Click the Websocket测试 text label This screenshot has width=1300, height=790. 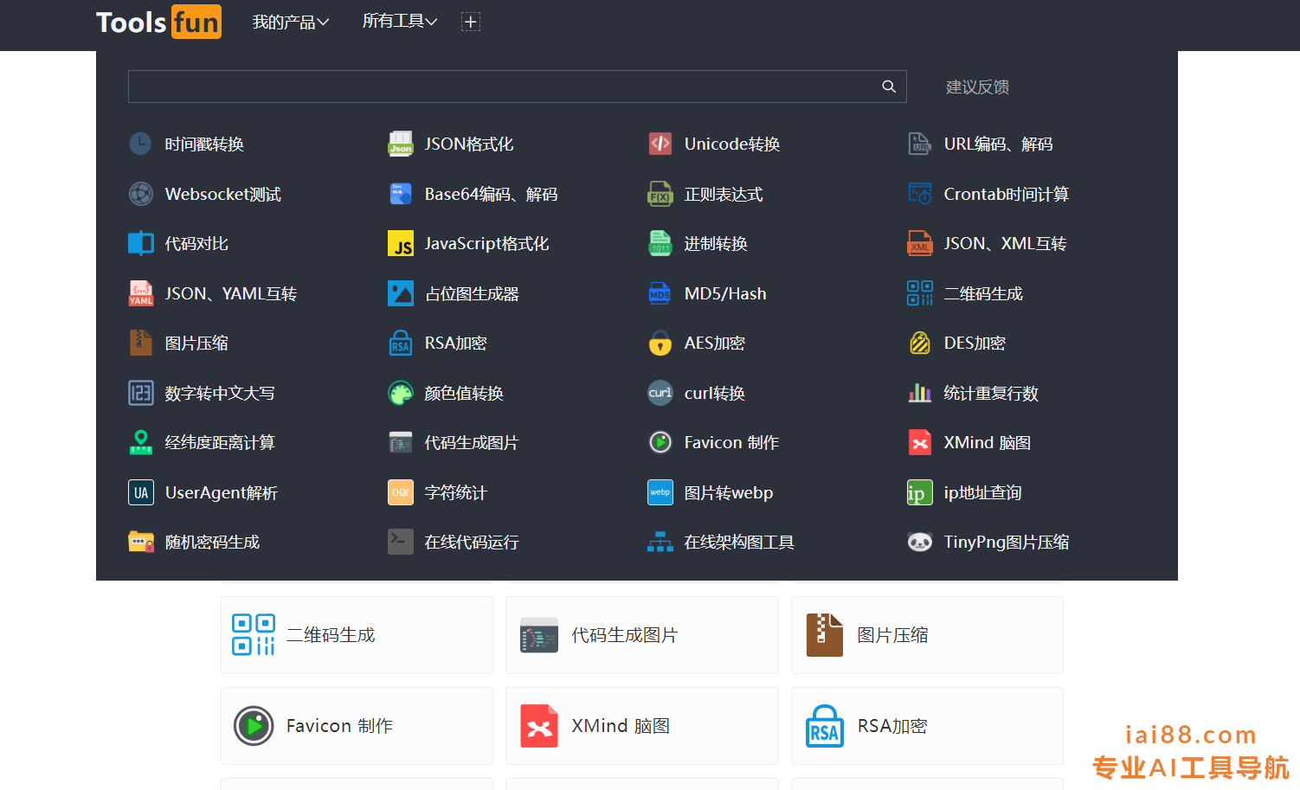(x=223, y=194)
